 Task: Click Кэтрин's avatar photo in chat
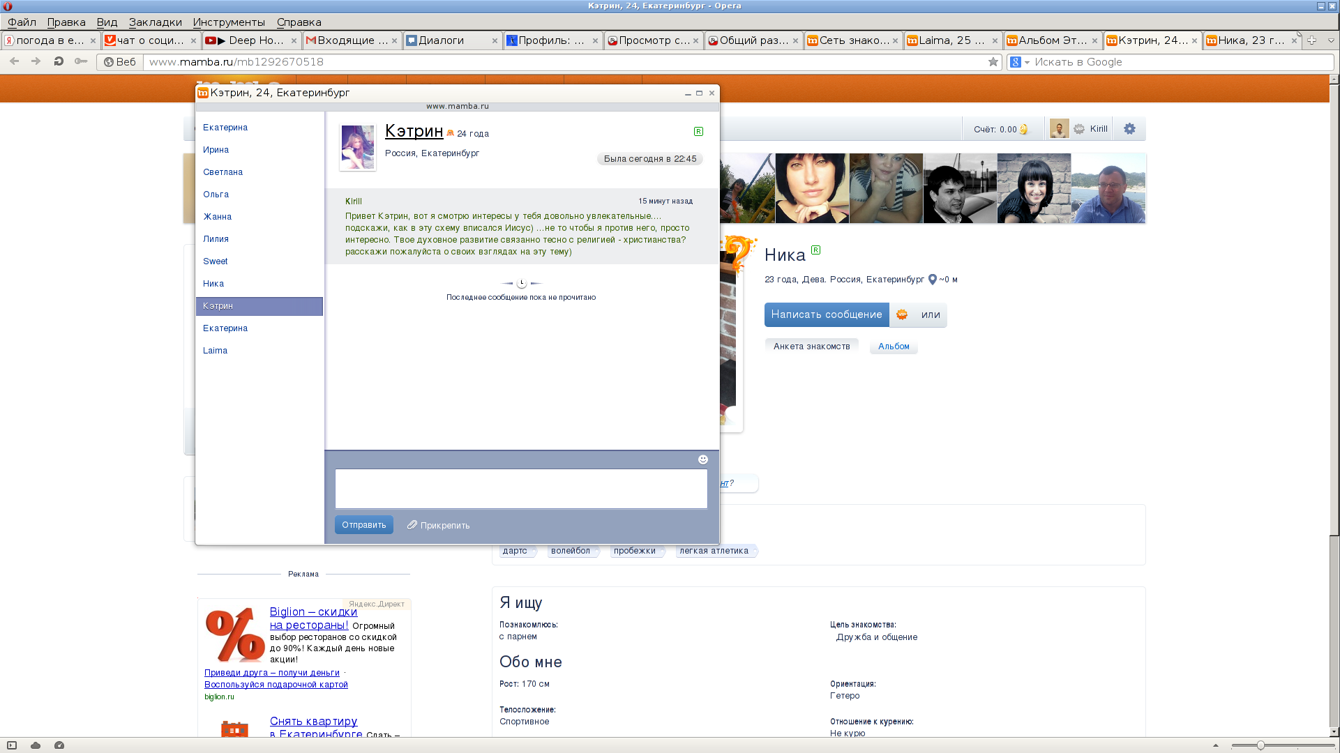coord(358,147)
